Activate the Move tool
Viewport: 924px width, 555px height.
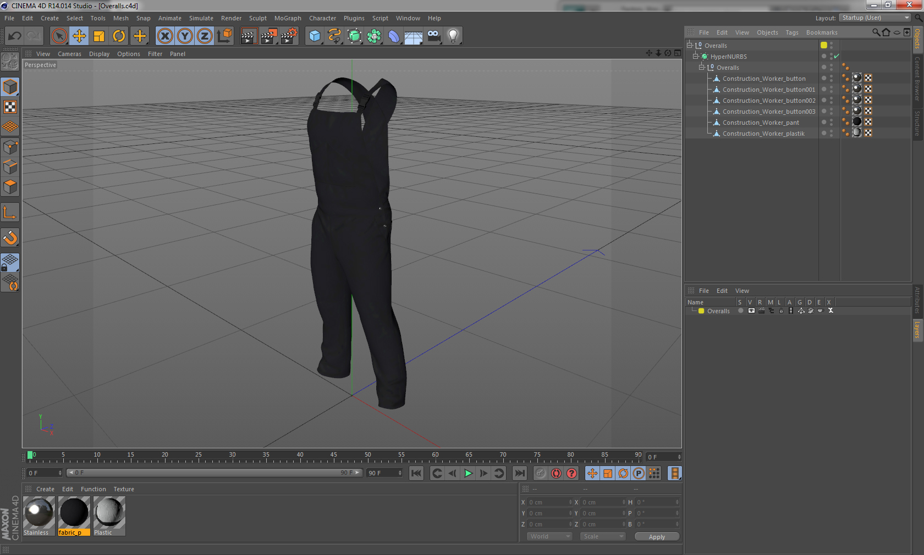click(x=79, y=36)
